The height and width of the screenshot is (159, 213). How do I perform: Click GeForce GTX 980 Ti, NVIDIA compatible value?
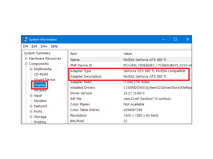tap(154, 71)
